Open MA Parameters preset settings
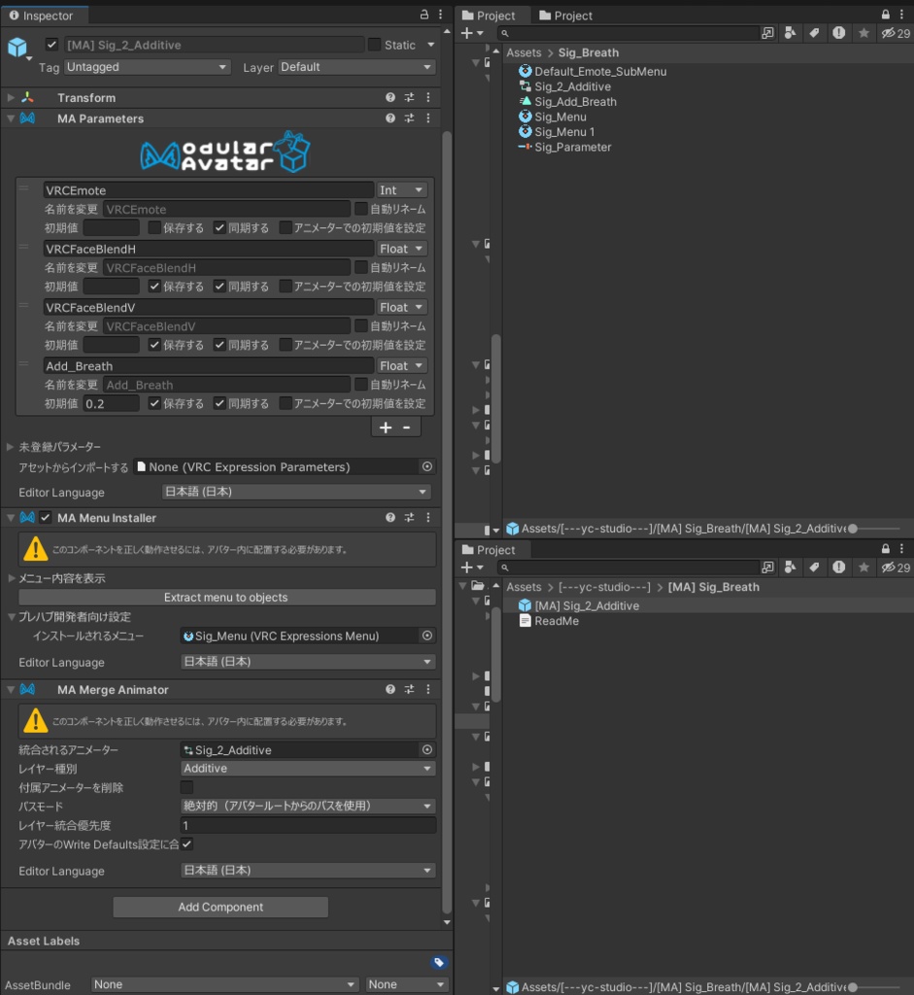Viewport: 914px width, 995px height. point(409,118)
